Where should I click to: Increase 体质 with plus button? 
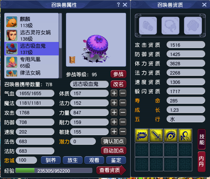pos(114,93)
